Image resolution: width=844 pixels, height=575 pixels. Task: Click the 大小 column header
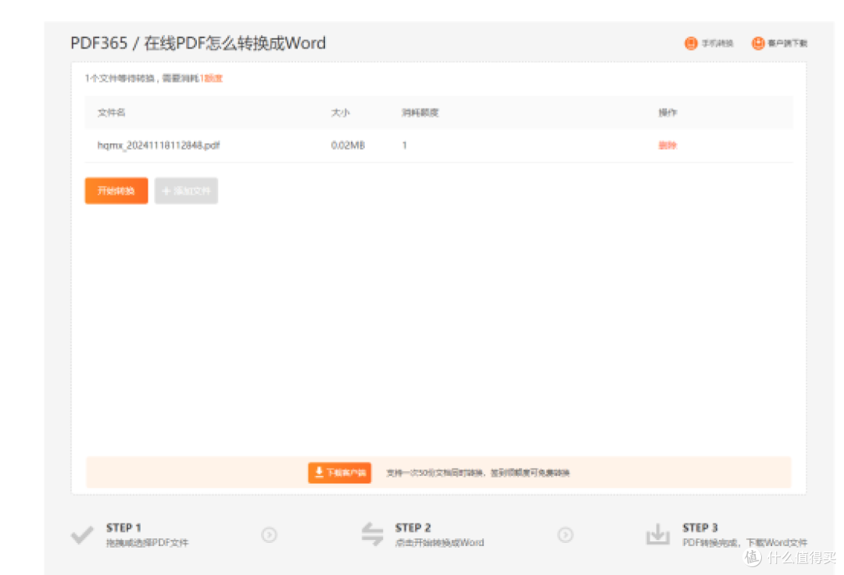pyautogui.click(x=340, y=112)
